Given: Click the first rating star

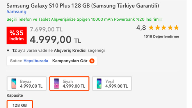Looking at the screenshot, I should click(x=151, y=28).
